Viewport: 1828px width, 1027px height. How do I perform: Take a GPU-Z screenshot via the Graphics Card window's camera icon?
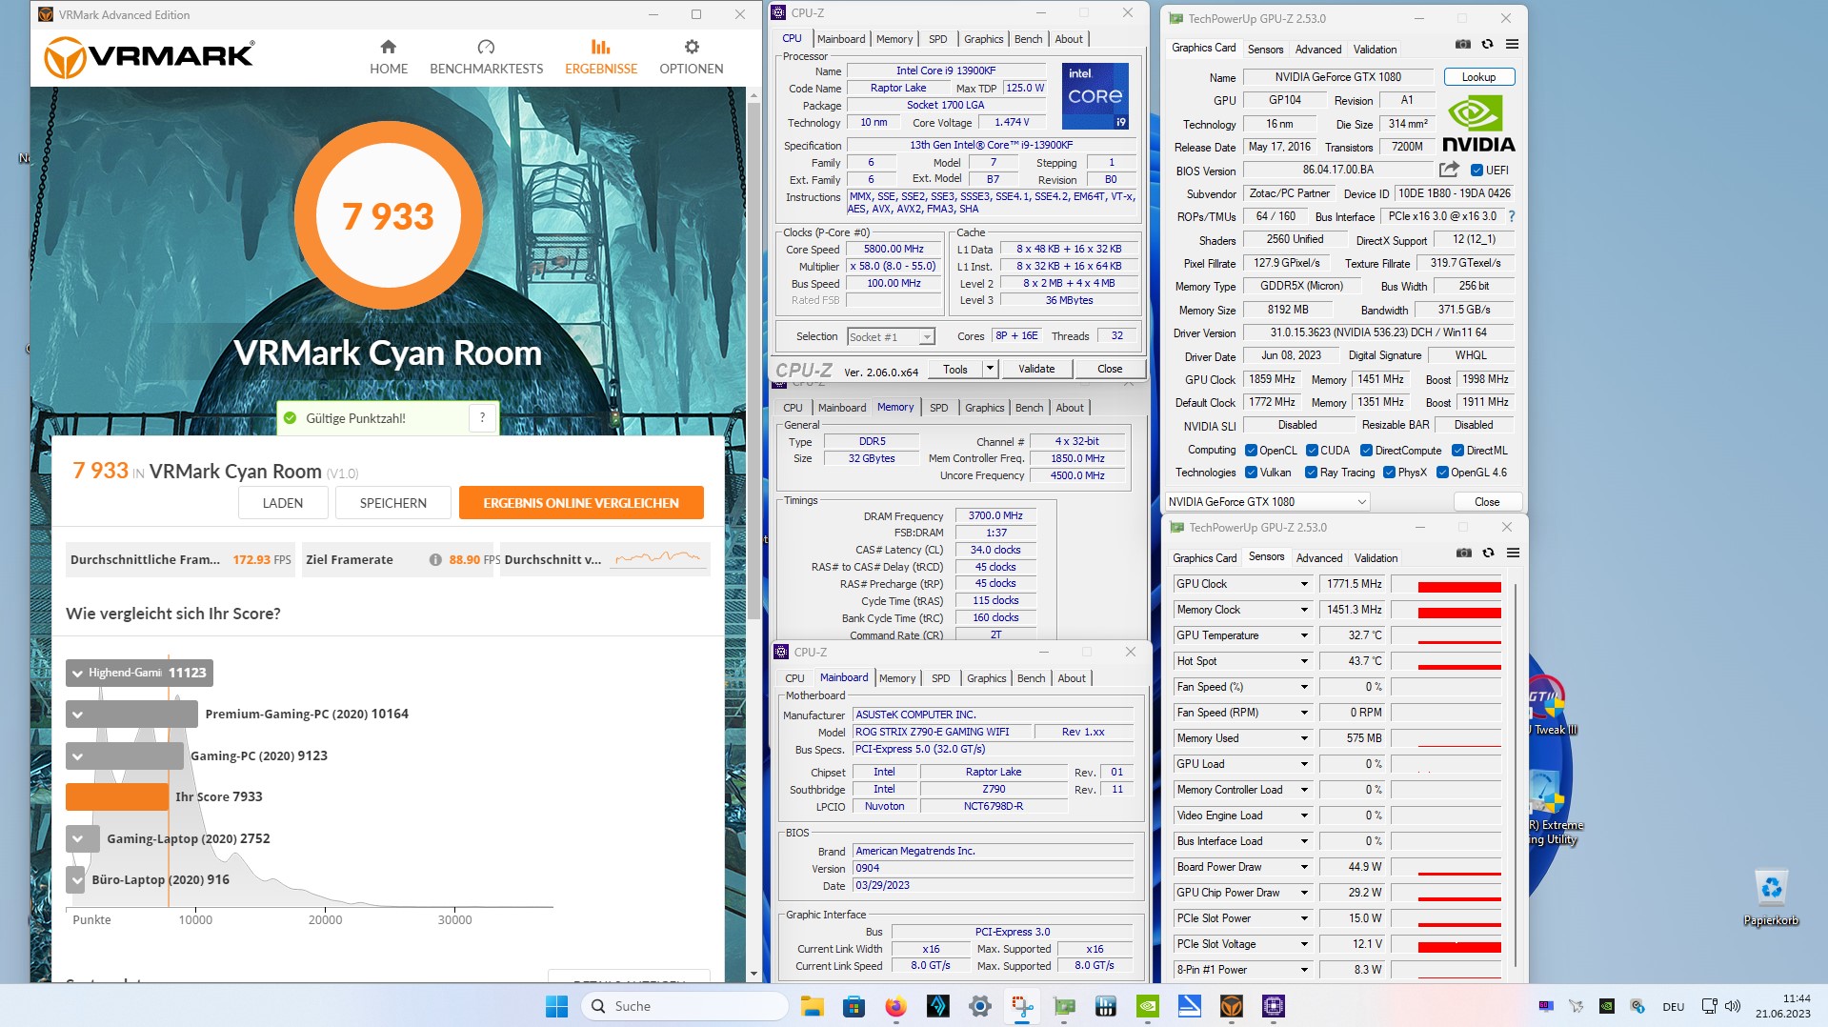coord(1463,44)
